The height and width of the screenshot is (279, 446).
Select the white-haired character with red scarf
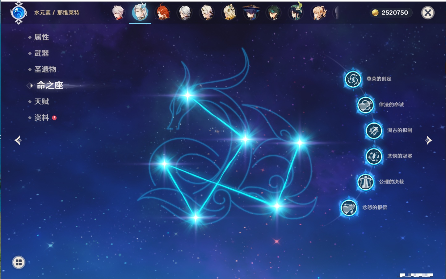point(118,13)
